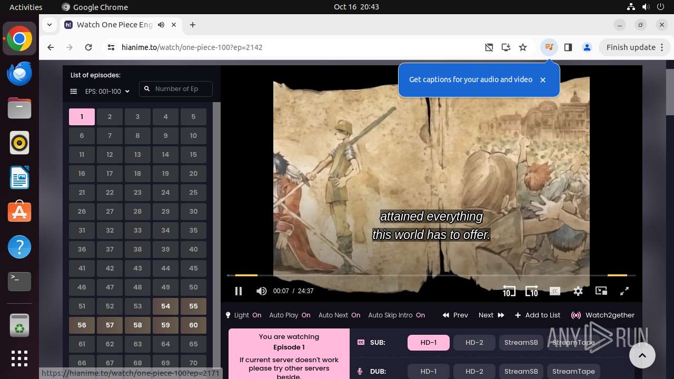Close the captions tooltip bubble

click(x=543, y=80)
